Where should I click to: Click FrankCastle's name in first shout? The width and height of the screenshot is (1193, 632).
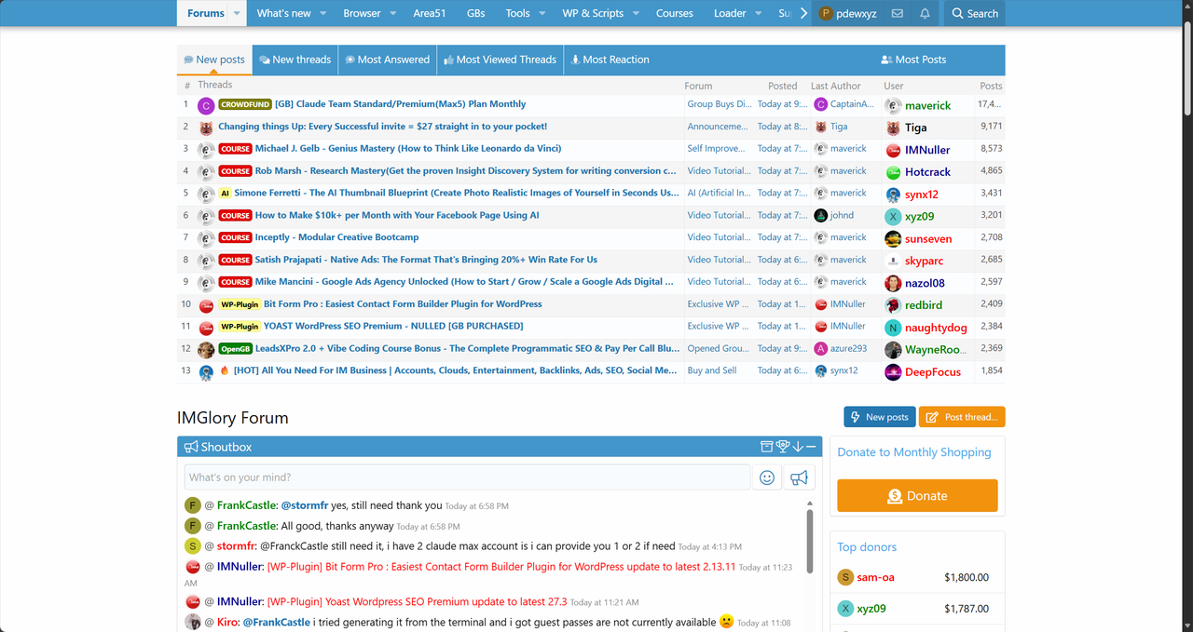click(246, 505)
